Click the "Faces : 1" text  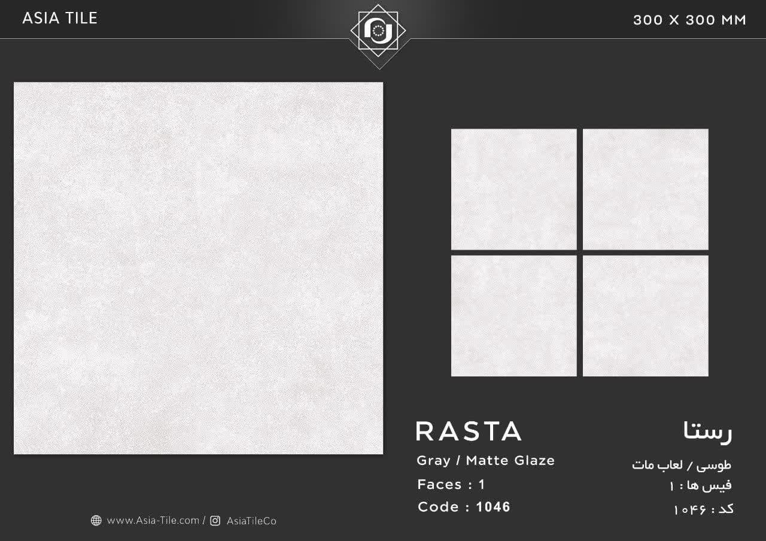click(x=451, y=484)
